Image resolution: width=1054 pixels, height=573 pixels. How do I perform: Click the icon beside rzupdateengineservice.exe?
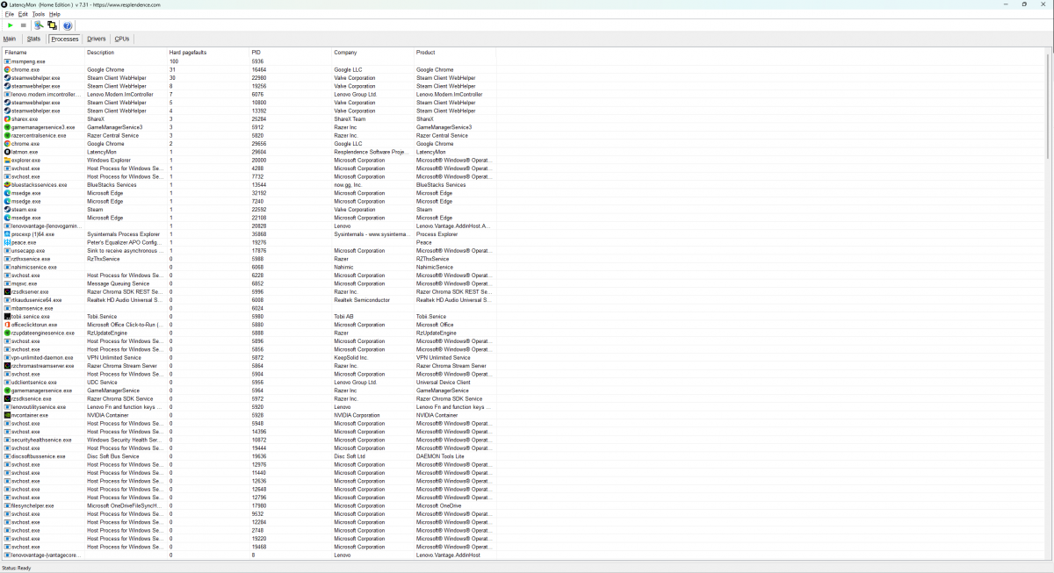coord(7,333)
